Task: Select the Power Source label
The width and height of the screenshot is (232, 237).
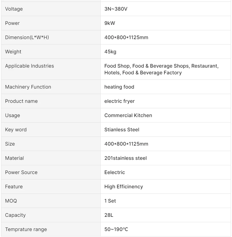Action: tap(21, 172)
